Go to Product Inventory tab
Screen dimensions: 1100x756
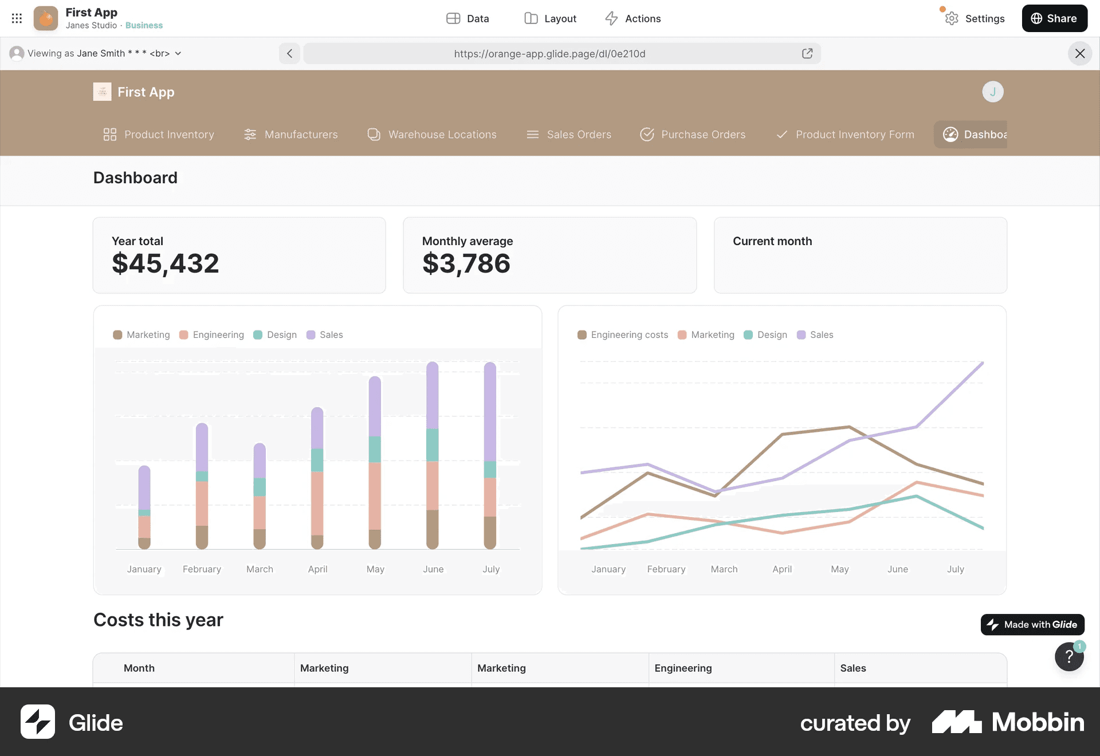pyautogui.click(x=159, y=135)
